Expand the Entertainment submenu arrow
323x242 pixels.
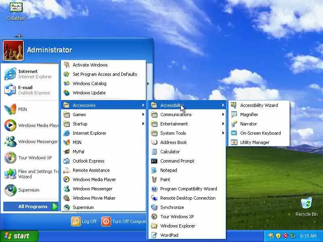pos(223,124)
